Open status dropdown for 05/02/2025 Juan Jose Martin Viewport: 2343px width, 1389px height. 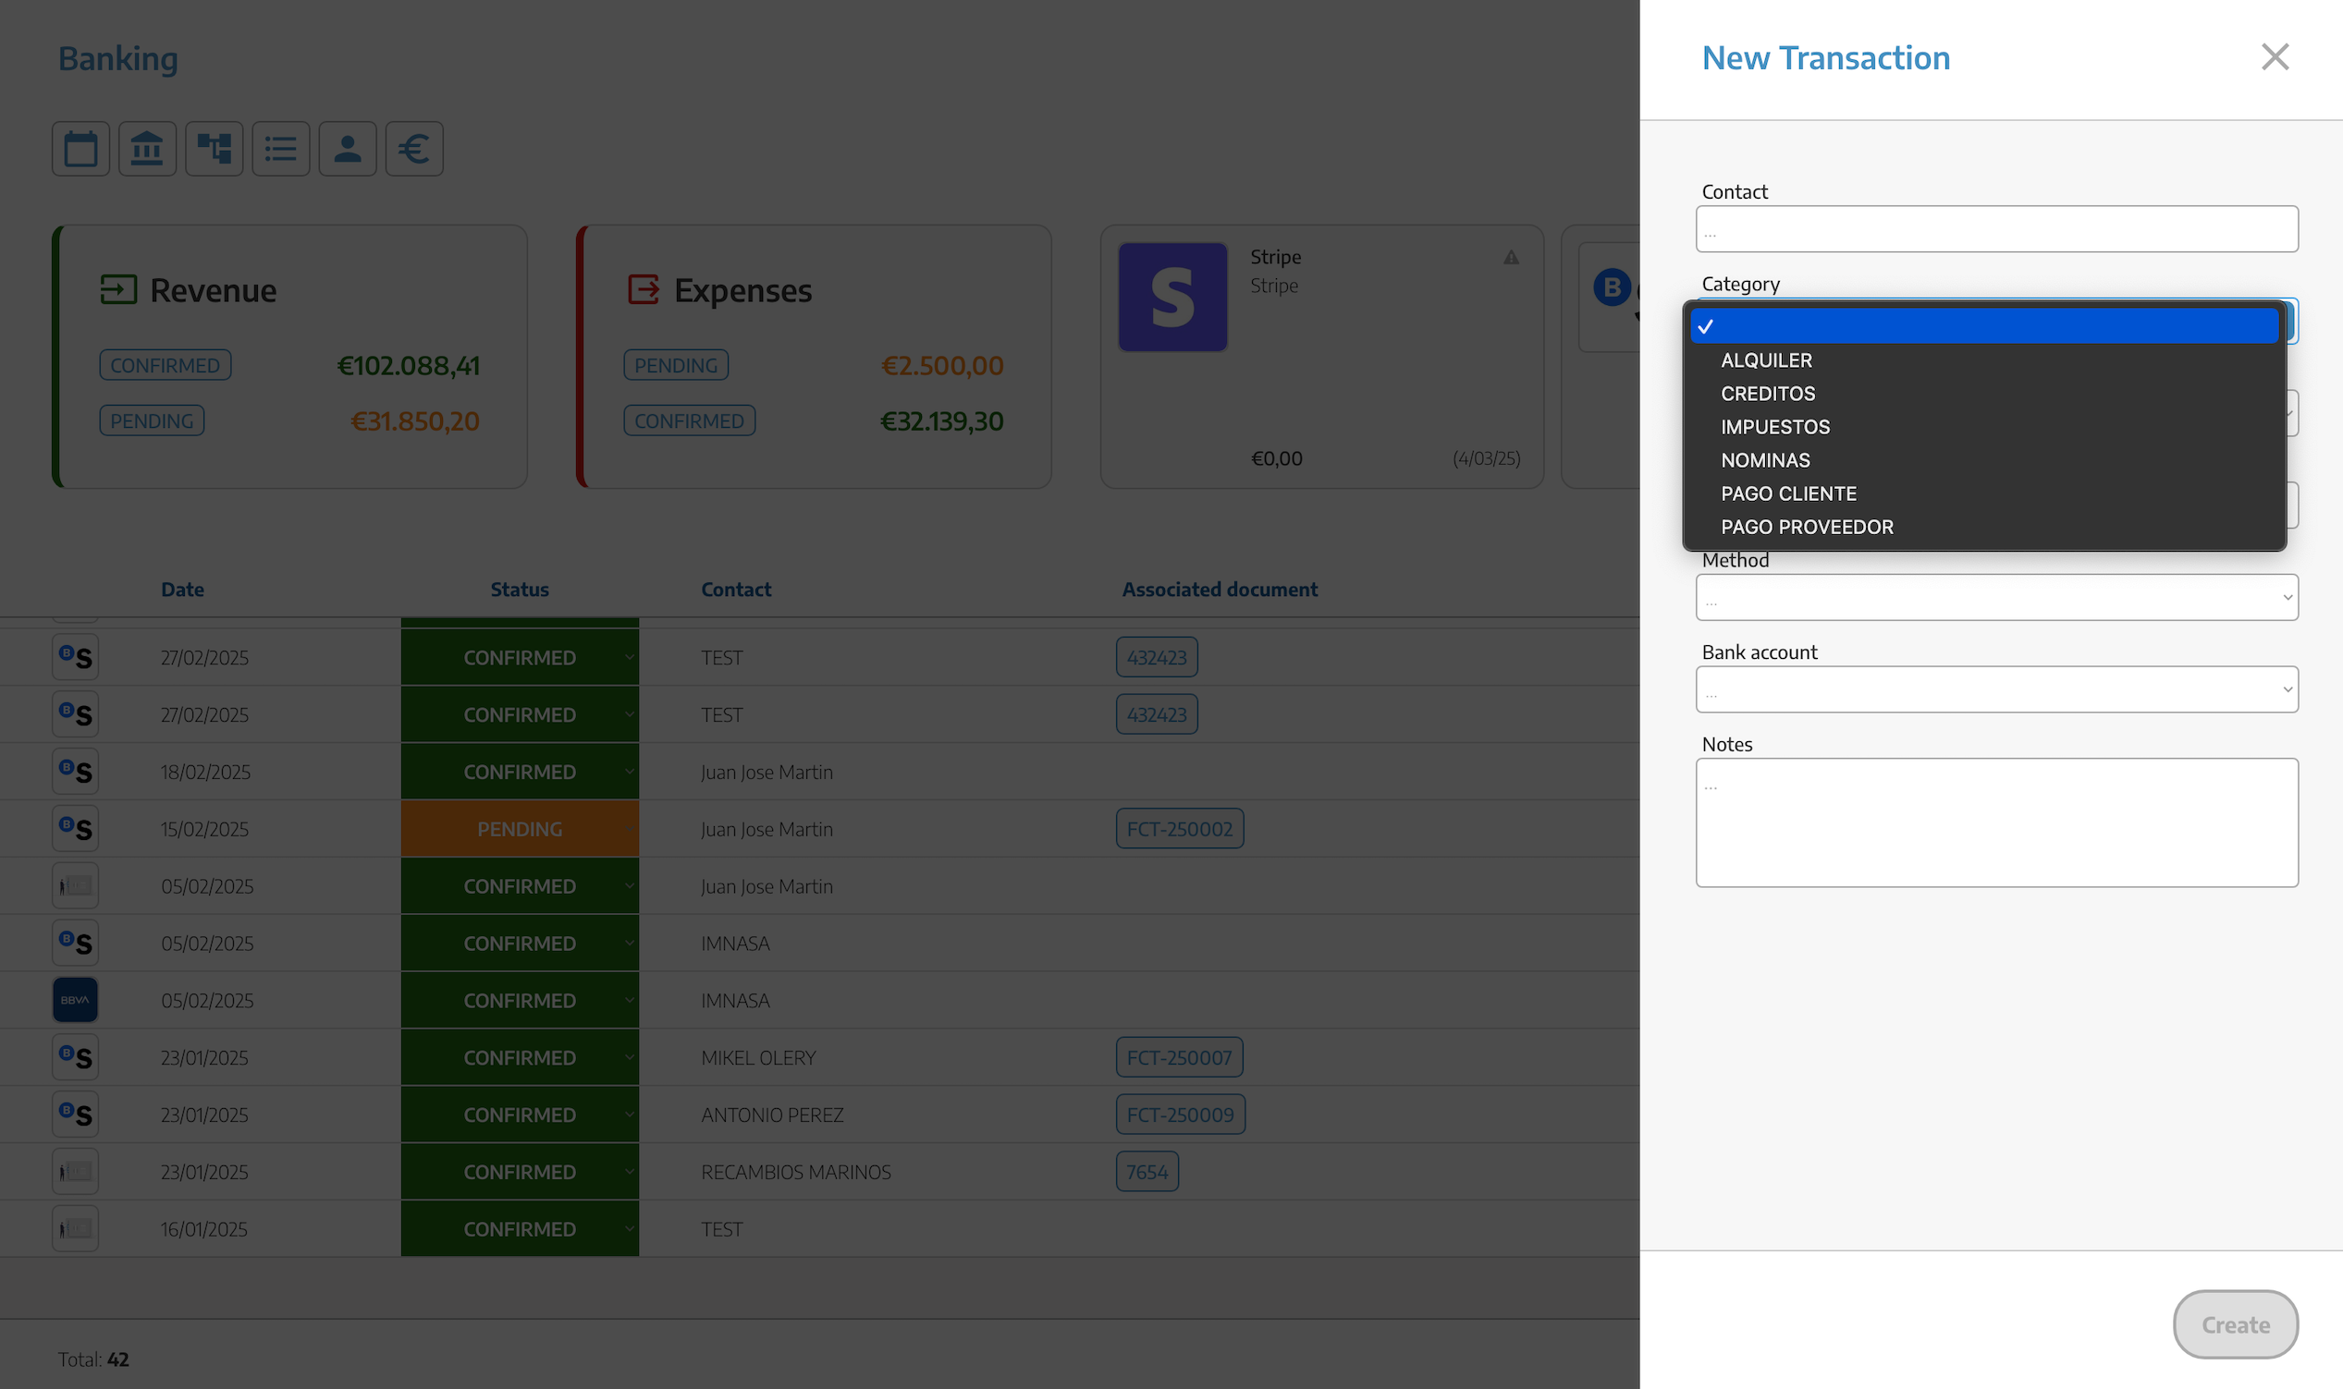pyautogui.click(x=520, y=885)
